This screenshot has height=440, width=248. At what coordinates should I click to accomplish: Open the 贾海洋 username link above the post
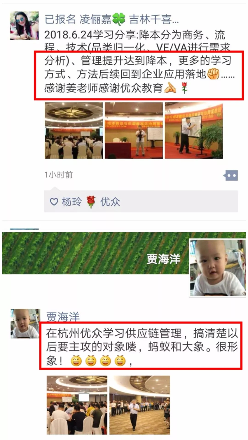[x=63, y=316]
